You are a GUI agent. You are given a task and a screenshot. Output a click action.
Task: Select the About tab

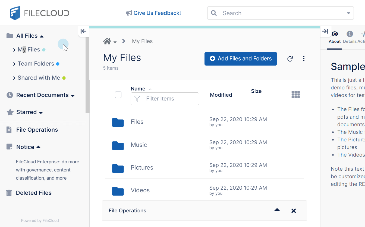(x=335, y=37)
